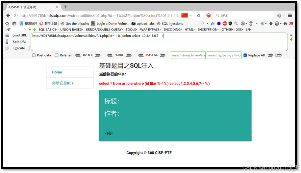
Task: Expand the ERROR/DOUBLE QUERY menu
Action: (x=104, y=29)
